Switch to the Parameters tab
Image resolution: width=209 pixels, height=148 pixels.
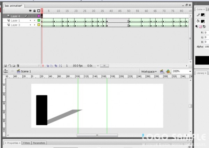(x=39, y=143)
